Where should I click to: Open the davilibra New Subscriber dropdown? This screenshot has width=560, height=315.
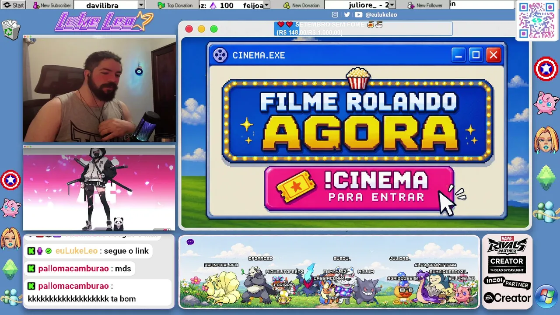tap(141, 5)
